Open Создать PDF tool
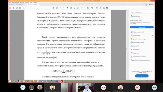 [x=135, y=36]
